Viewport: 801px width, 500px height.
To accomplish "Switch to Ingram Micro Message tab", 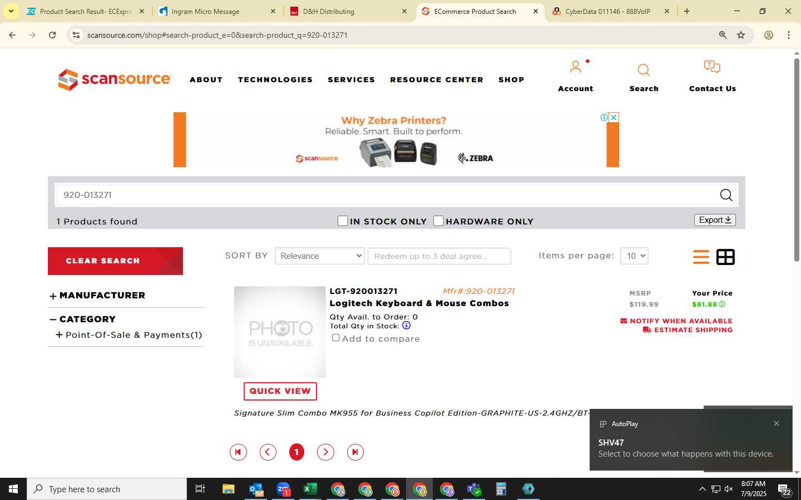I will click(217, 11).
